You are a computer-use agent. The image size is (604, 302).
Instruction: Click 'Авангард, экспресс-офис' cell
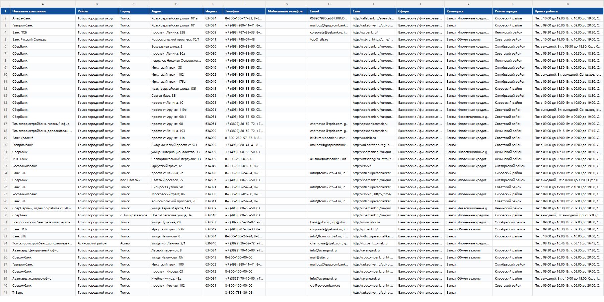coord(43,279)
